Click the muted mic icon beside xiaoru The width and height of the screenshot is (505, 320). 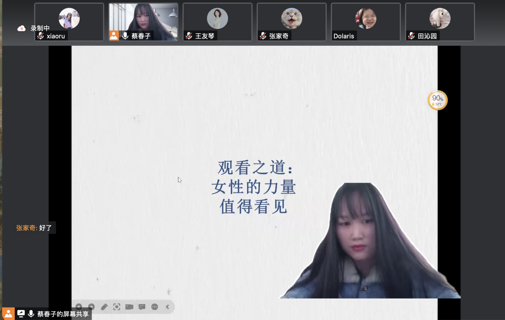[40, 36]
